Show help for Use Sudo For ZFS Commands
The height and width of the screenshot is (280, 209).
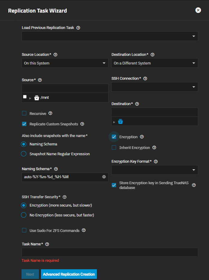(84, 230)
